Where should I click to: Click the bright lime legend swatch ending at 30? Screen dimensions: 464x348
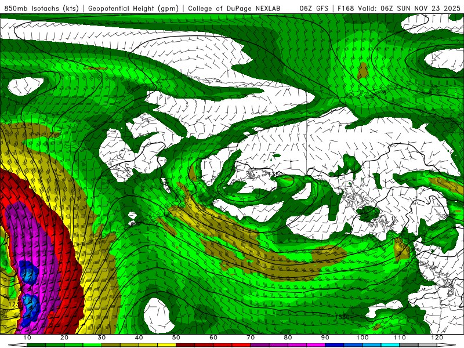tap(92, 345)
